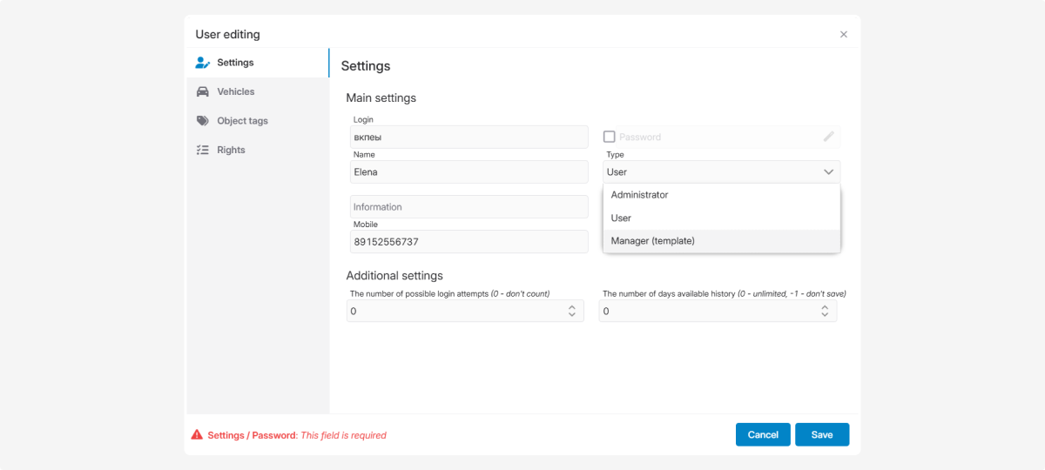
Task: Open the Vehicles tab
Action: [235, 91]
